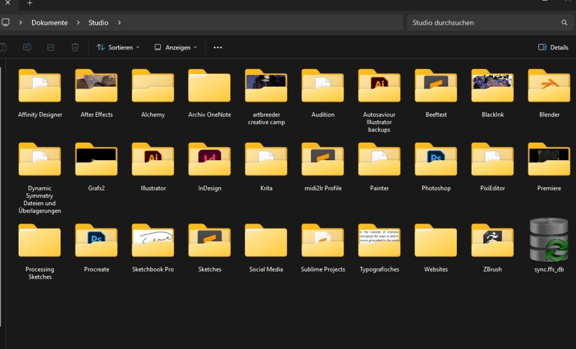Select the Dynamic Symmetry Dateien folder icon
Image resolution: width=576 pixels, height=349 pixels.
pos(40,159)
